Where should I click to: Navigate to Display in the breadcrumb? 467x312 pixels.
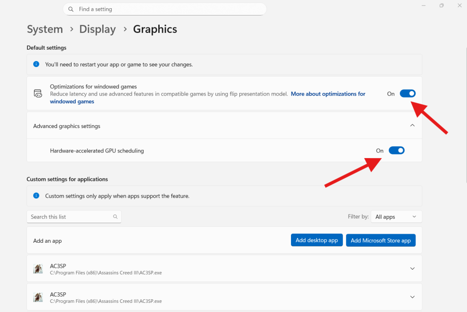coord(97,29)
